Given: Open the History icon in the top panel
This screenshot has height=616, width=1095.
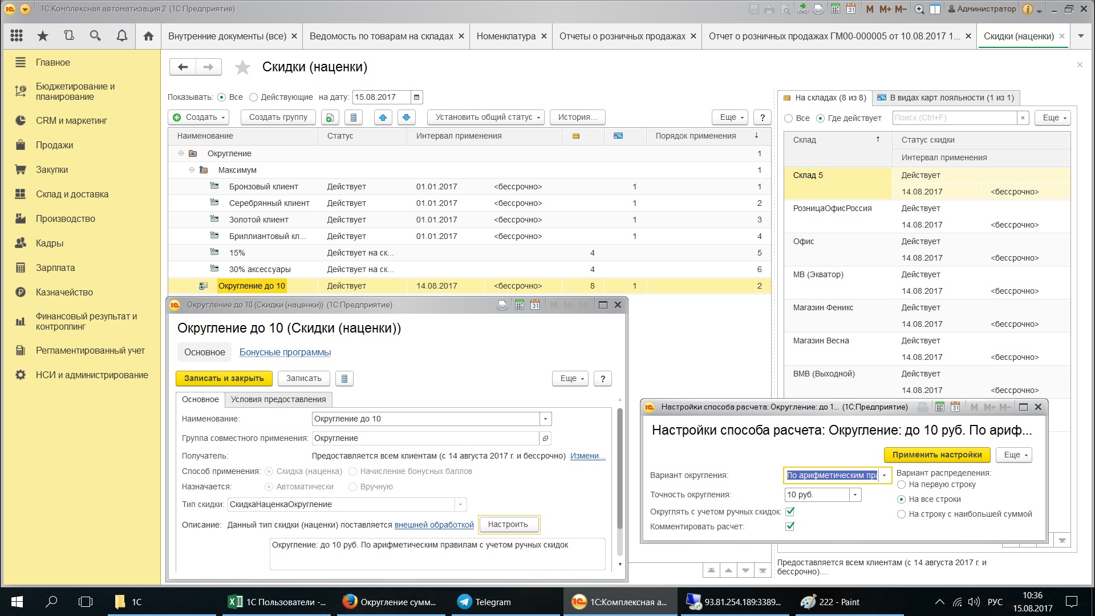Looking at the screenshot, I should tap(69, 36).
